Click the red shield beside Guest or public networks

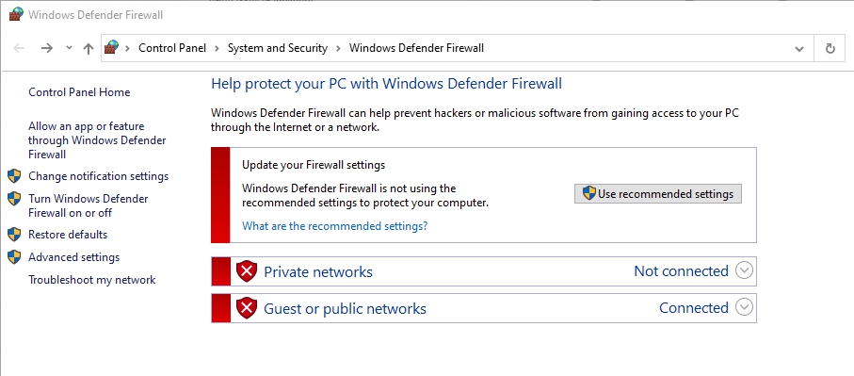pyautogui.click(x=246, y=308)
